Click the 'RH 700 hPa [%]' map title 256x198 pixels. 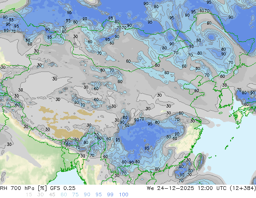[x=24, y=188]
